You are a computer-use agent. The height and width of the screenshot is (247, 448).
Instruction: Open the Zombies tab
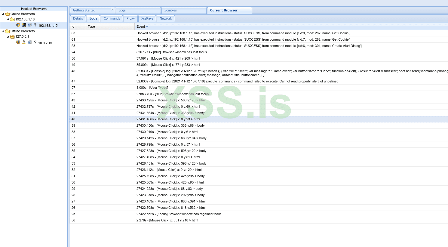[x=184, y=10]
